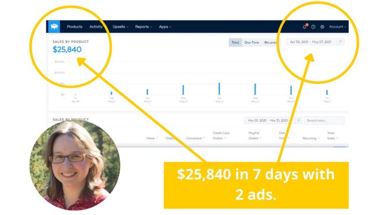The height and width of the screenshot is (215, 389).
Task: Expand the Upsells dropdown menu
Action: pos(121,26)
